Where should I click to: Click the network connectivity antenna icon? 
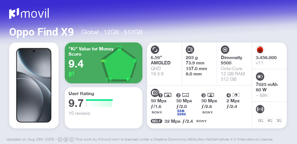260,109
